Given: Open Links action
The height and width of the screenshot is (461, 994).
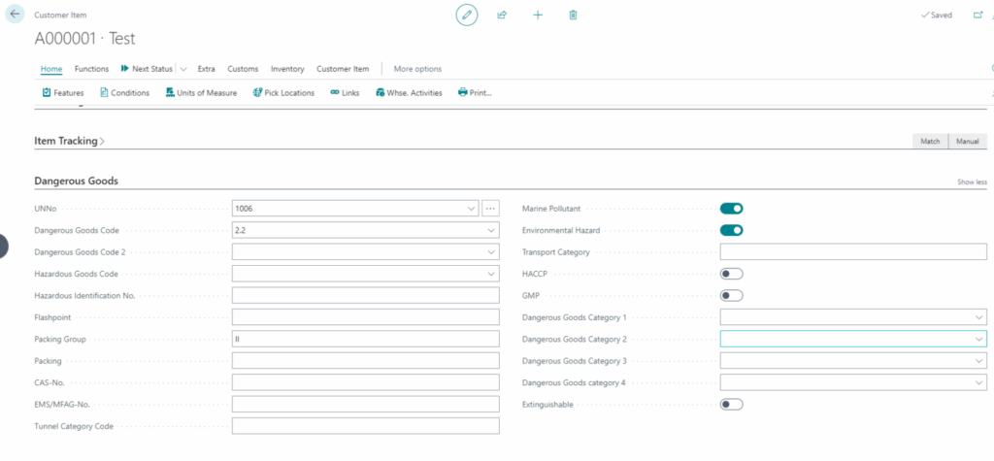Looking at the screenshot, I should 345,92.
